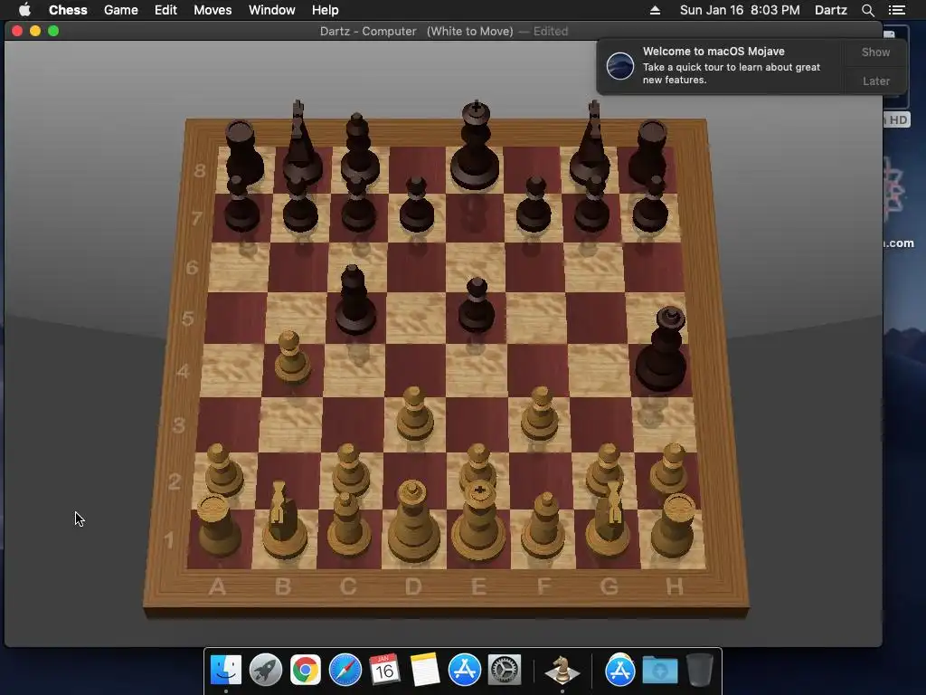Open the Downloads folder in dock
This screenshot has height=695, width=926.
point(659,670)
